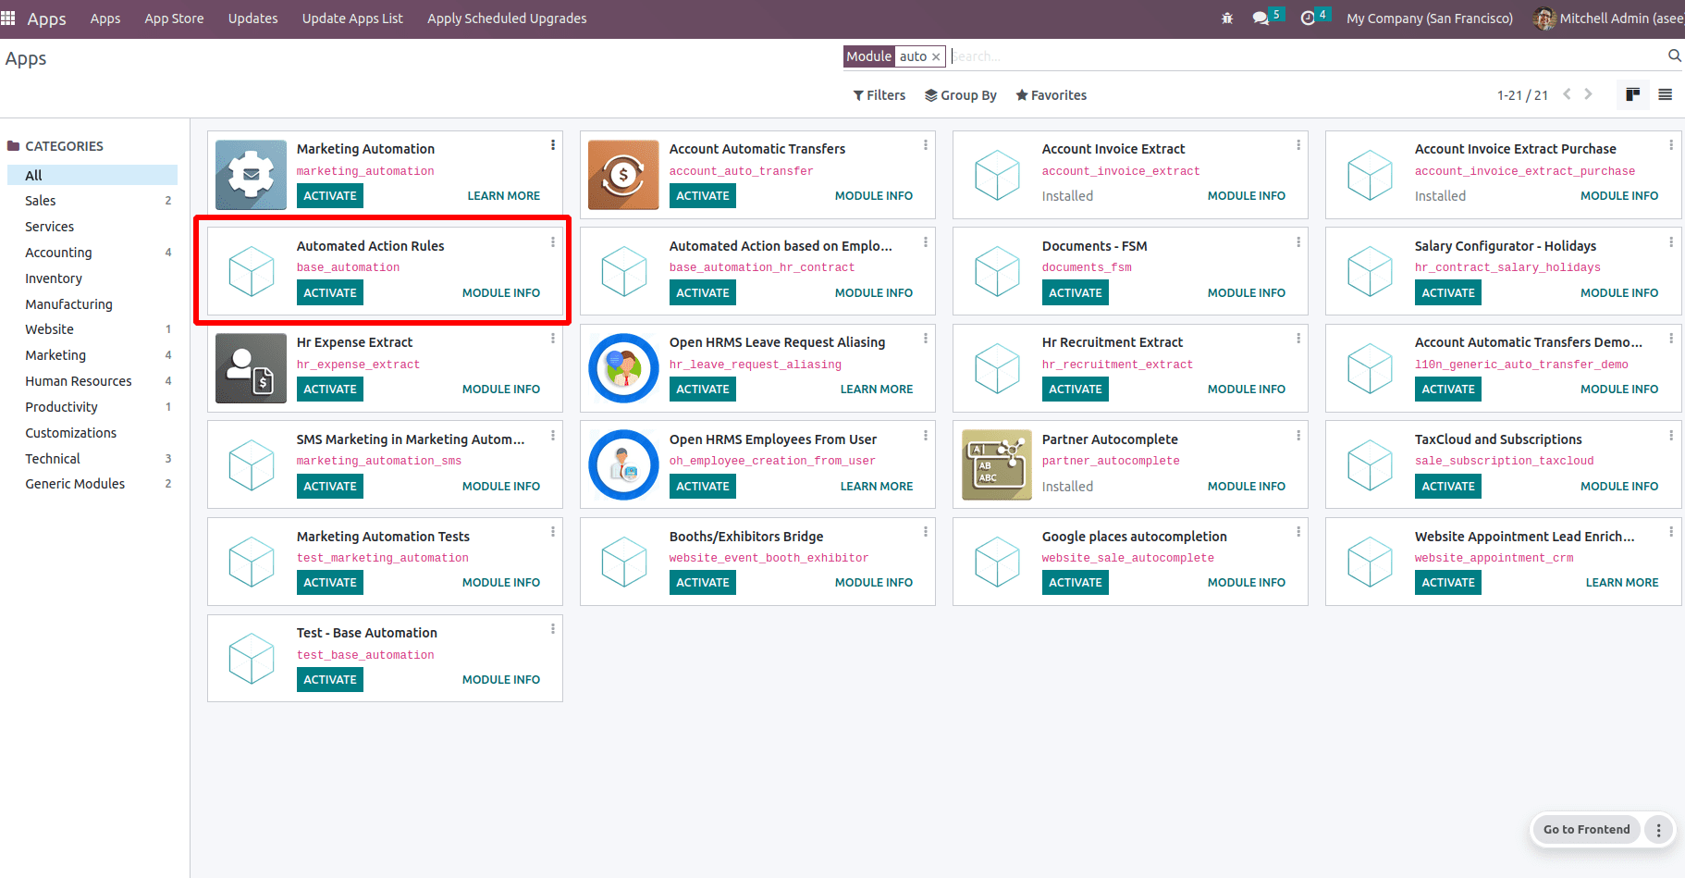Go to previous page arrow

(x=1567, y=94)
